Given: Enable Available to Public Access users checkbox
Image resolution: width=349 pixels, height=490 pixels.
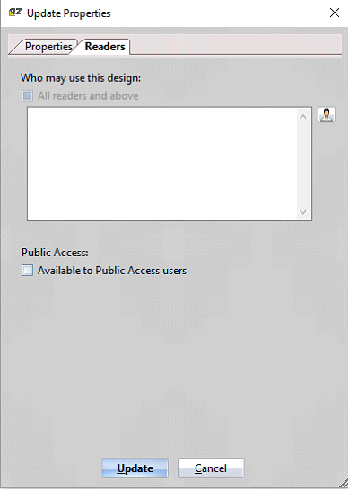Looking at the screenshot, I should pos(27,271).
